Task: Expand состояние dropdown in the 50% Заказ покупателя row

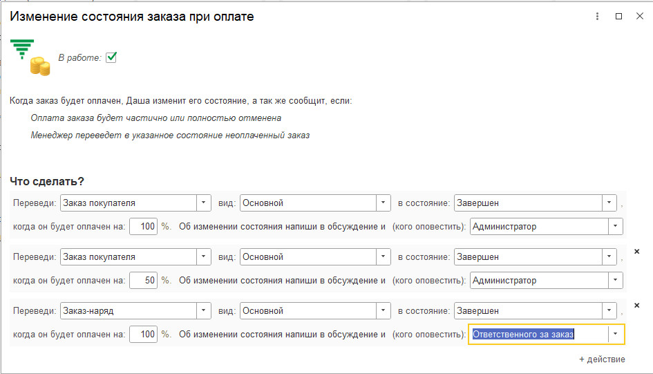Action: click(609, 257)
